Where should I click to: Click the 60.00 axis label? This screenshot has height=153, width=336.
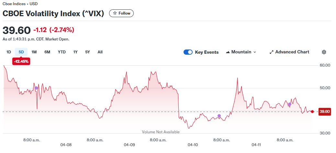click(x=325, y=65)
